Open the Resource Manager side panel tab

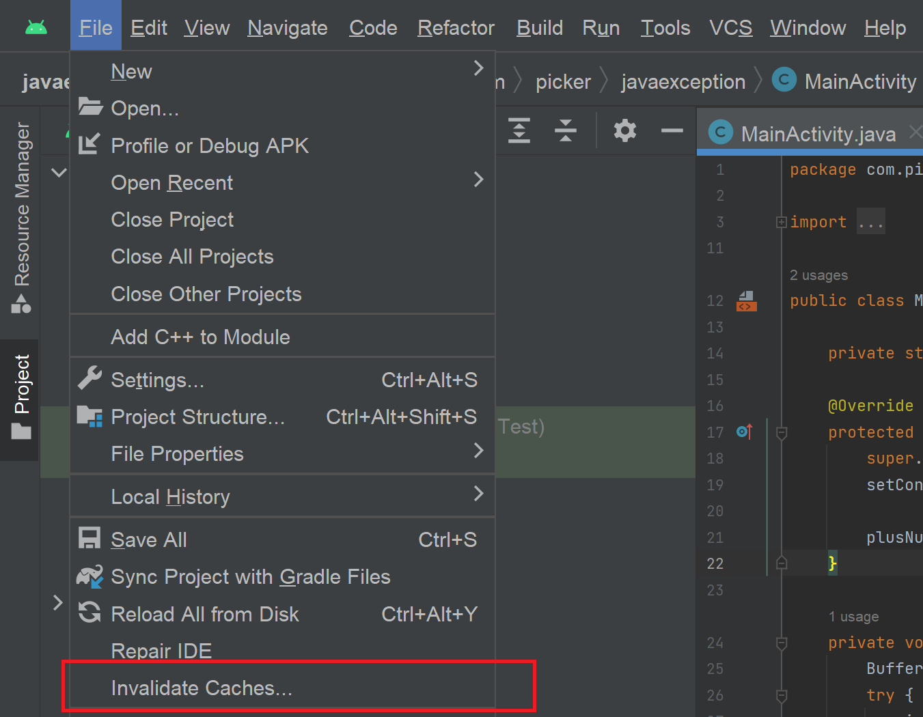click(x=21, y=218)
